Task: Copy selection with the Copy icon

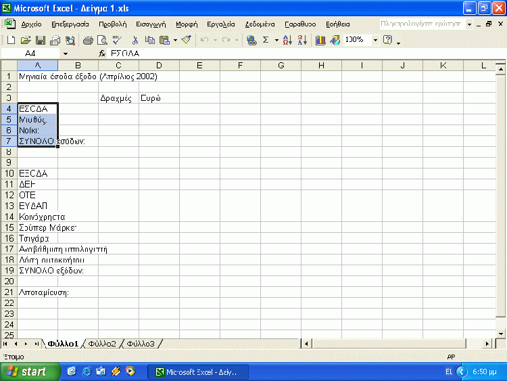Action: click(149, 40)
